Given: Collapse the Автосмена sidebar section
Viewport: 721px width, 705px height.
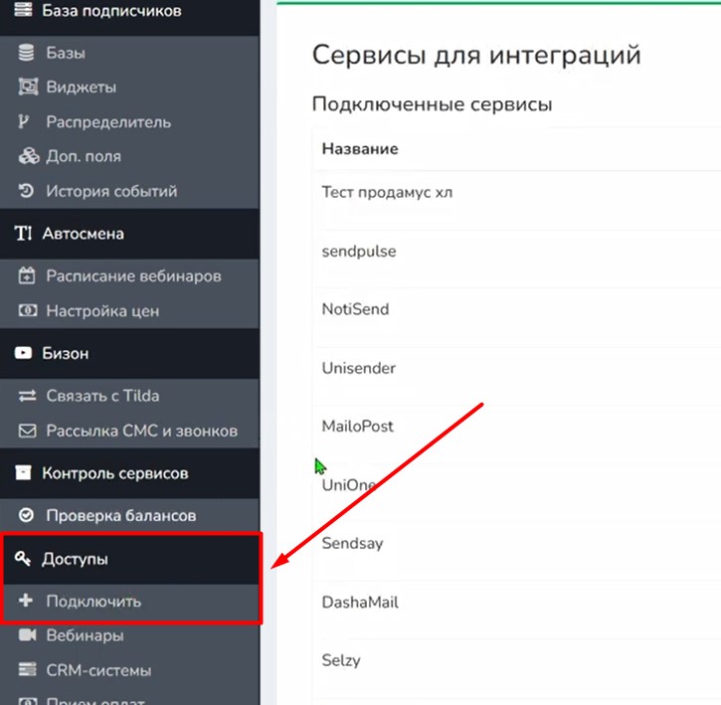Looking at the screenshot, I should 83,234.
